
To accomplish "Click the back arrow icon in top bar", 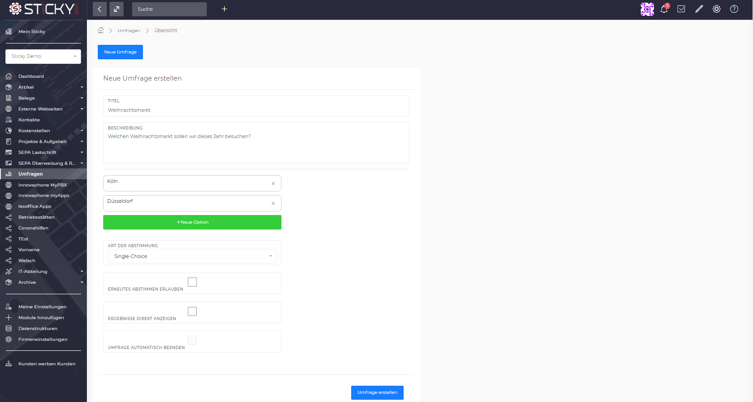I will 100,9.
